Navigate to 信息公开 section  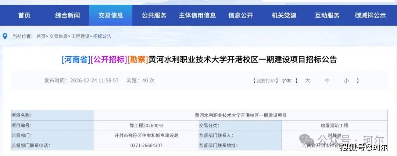[x=240, y=15]
